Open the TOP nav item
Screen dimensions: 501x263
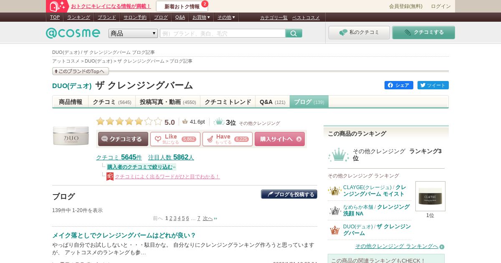pos(55,17)
